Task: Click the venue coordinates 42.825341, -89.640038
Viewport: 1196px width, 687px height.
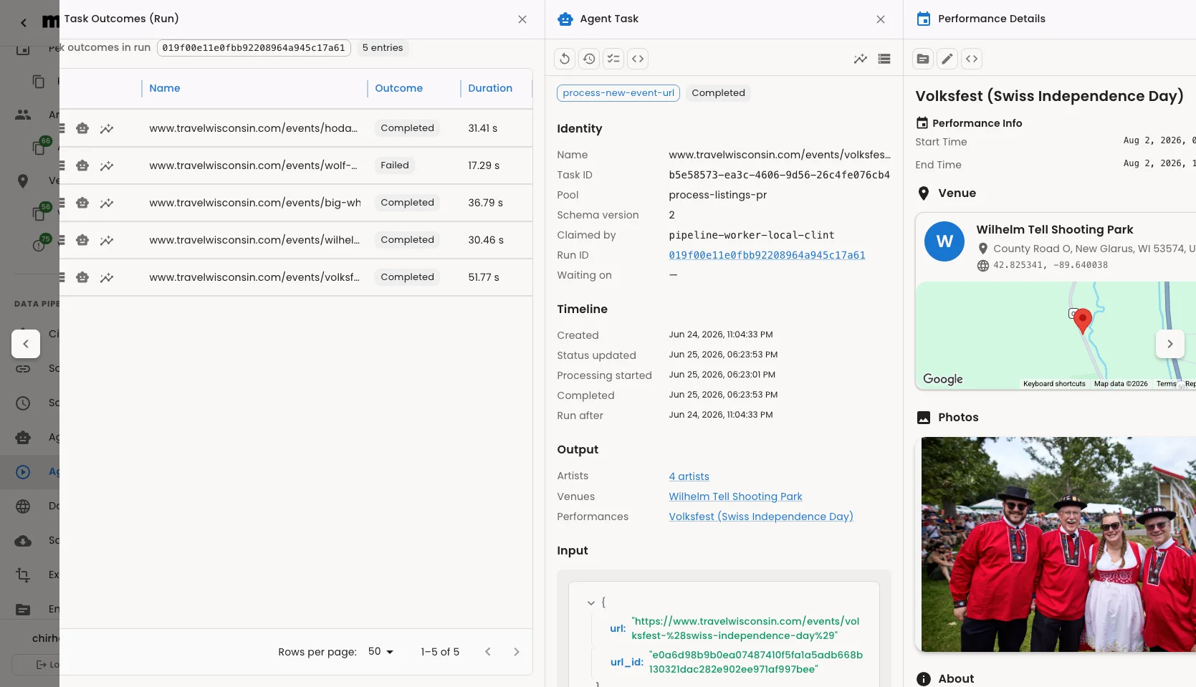Action: point(1051,265)
